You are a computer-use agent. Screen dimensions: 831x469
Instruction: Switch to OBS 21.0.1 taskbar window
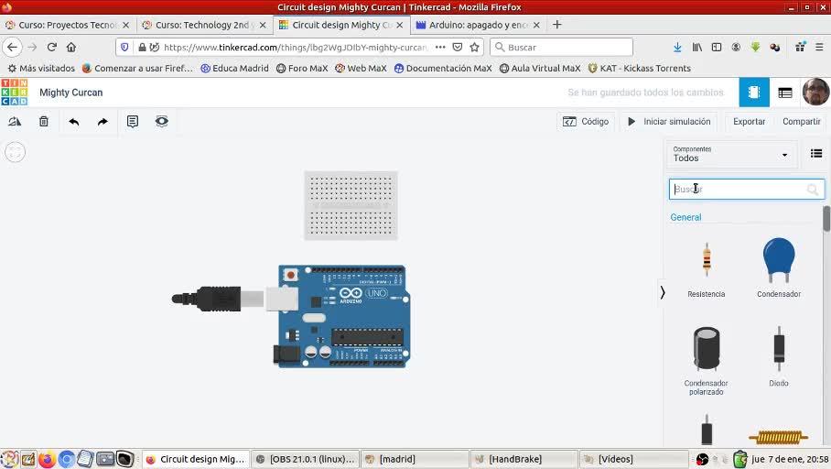(306, 459)
